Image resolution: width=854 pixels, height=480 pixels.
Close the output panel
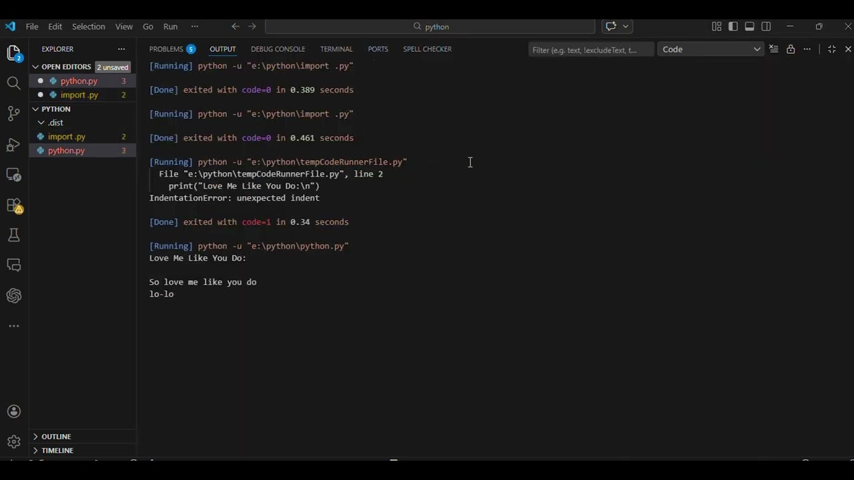tap(848, 49)
